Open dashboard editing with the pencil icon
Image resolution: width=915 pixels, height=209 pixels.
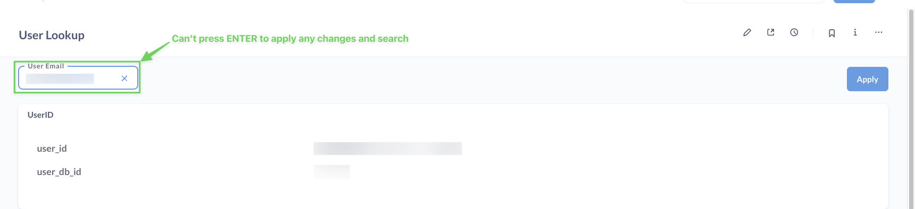[x=747, y=32]
